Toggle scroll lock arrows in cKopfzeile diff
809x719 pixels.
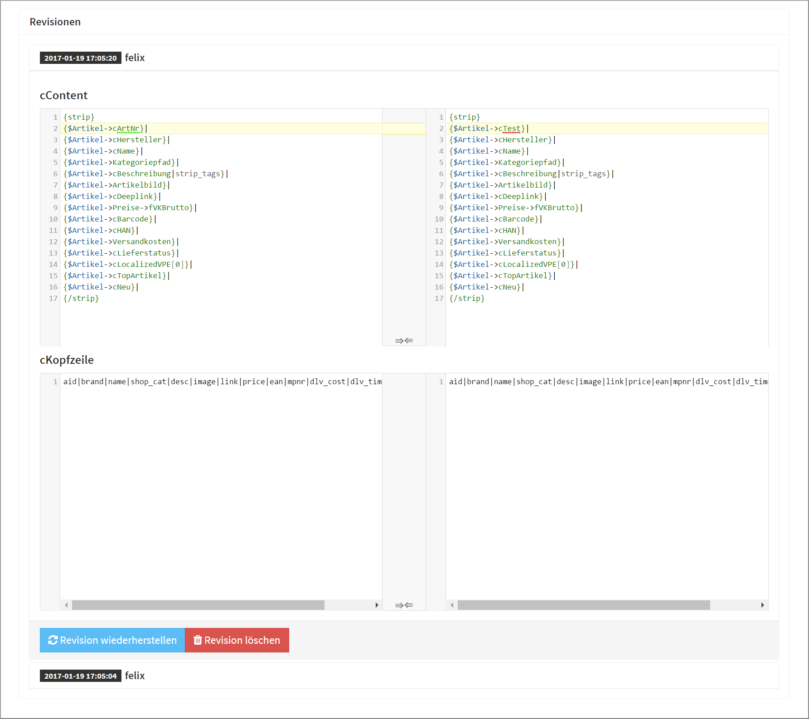404,605
